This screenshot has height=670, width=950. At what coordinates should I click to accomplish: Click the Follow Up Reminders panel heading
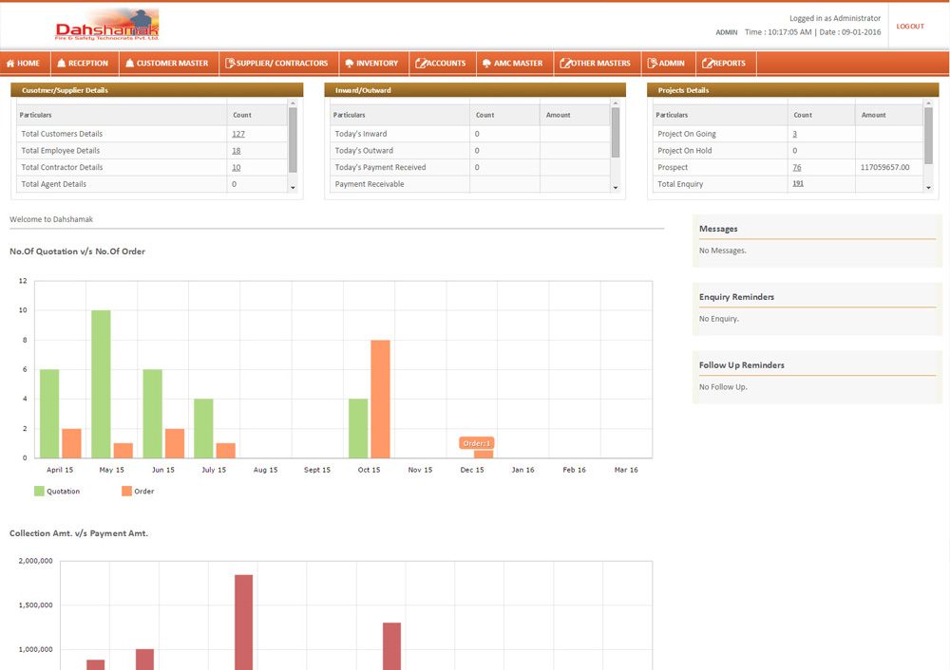pyautogui.click(x=742, y=365)
